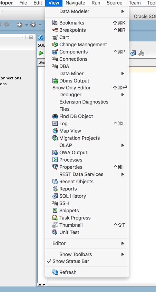
Task: Expand the REST Data Services submenu
Action: pos(87,174)
